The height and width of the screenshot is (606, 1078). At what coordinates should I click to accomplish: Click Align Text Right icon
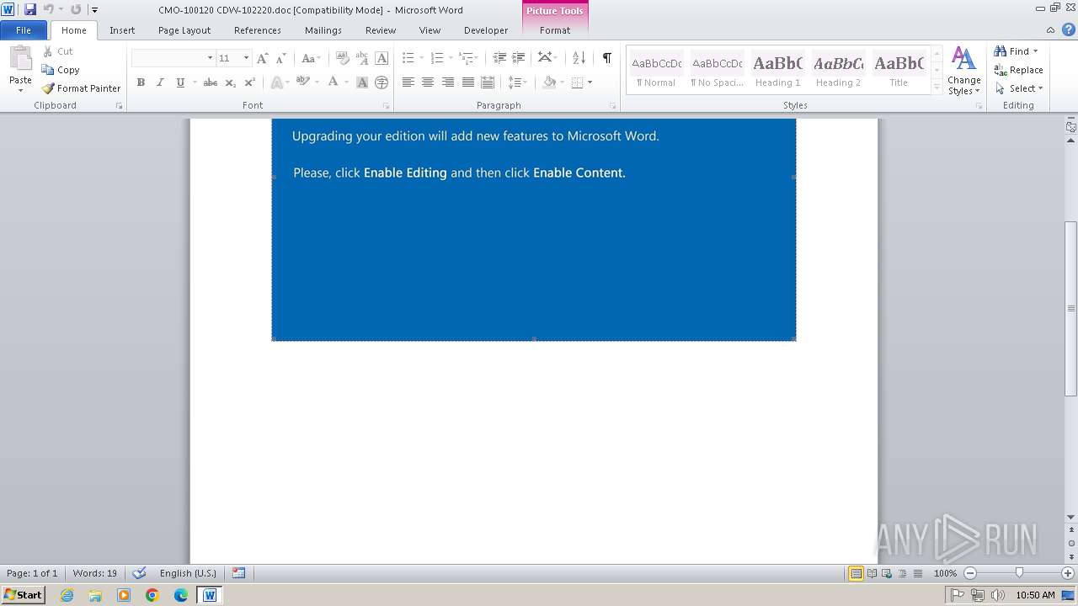tap(448, 82)
